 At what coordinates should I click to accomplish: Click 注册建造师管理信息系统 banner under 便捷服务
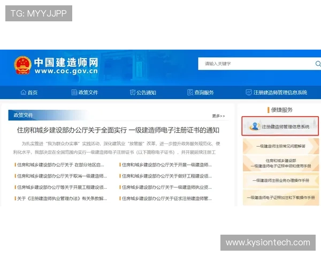pos(280,126)
